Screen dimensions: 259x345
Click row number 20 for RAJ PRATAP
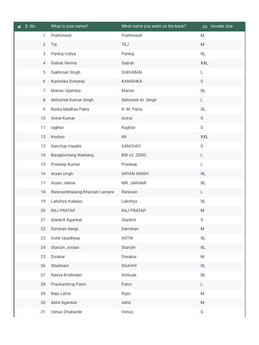(x=43, y=211)
